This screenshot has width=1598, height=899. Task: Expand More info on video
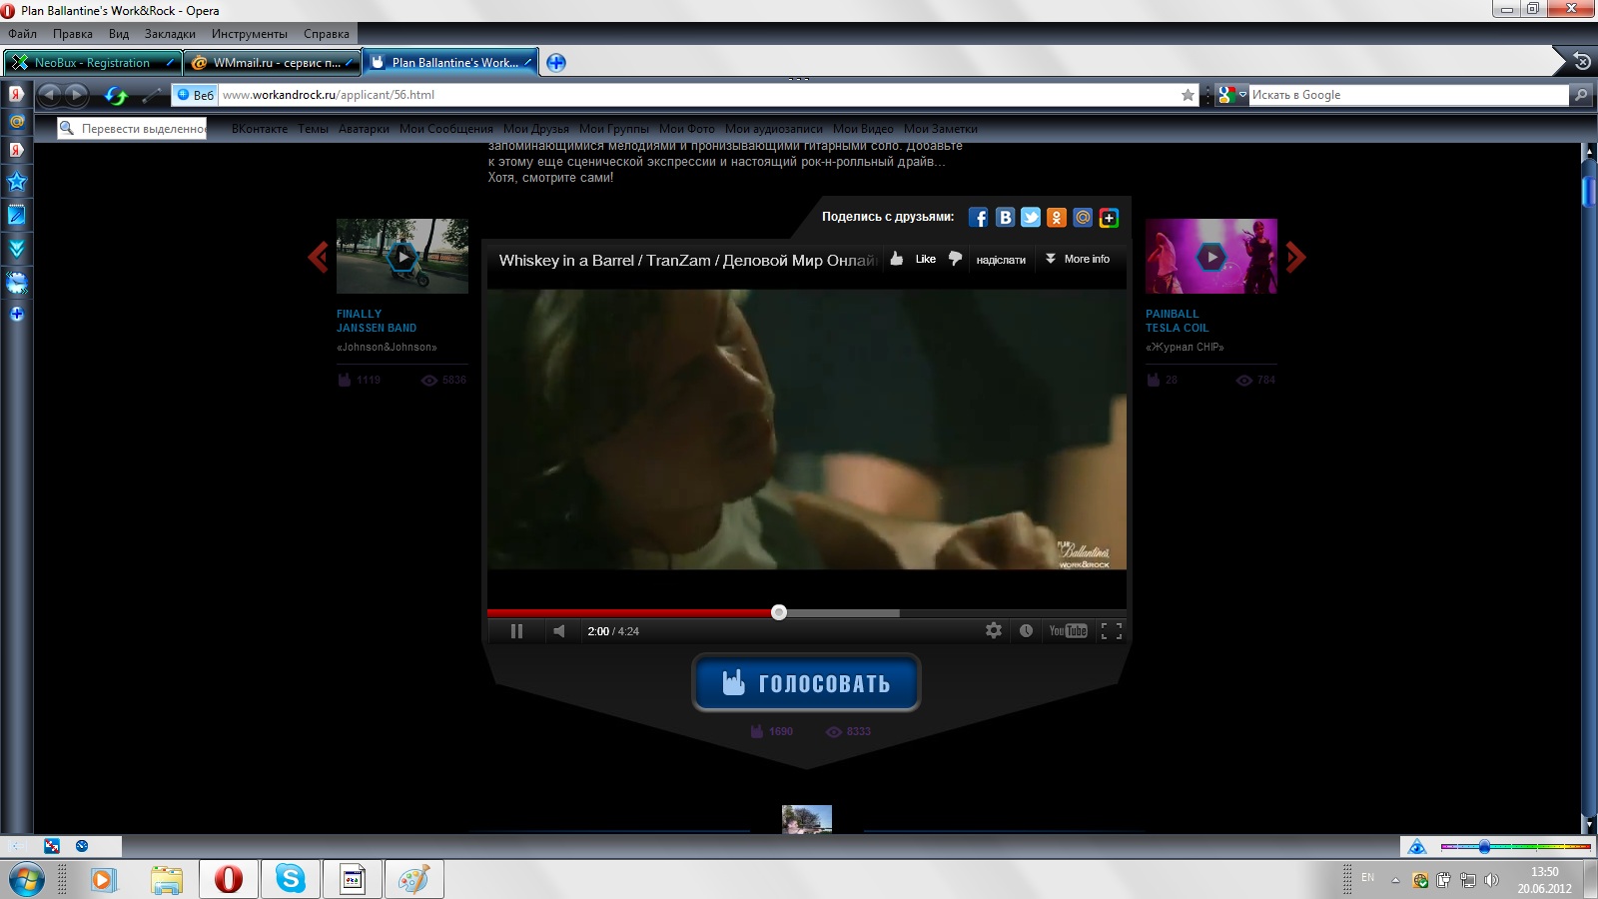pos(1078,259)
